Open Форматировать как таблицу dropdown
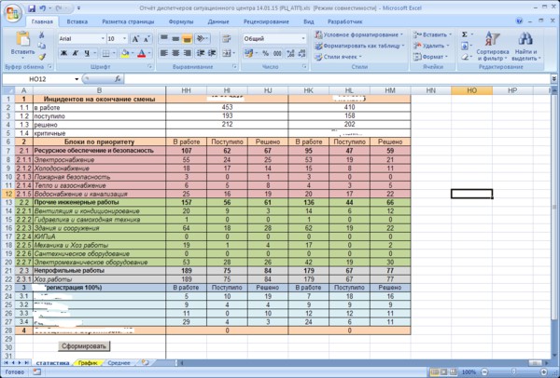 [x=359, y=46]
